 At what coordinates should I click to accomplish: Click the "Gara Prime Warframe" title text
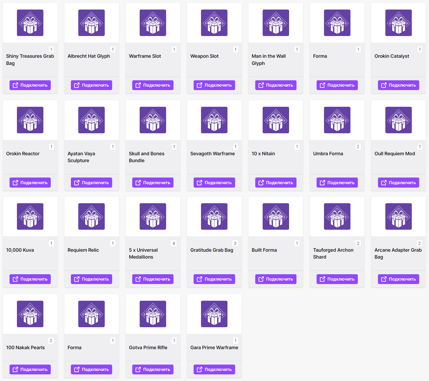coord(214,348)
